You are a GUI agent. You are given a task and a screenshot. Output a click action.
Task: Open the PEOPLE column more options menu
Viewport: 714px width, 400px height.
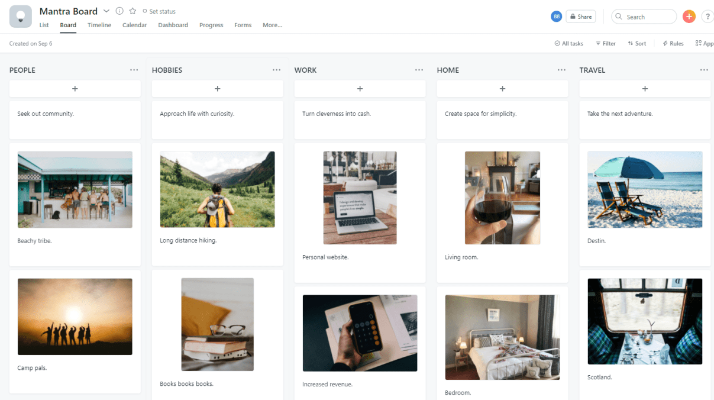[x=134, y=70]
